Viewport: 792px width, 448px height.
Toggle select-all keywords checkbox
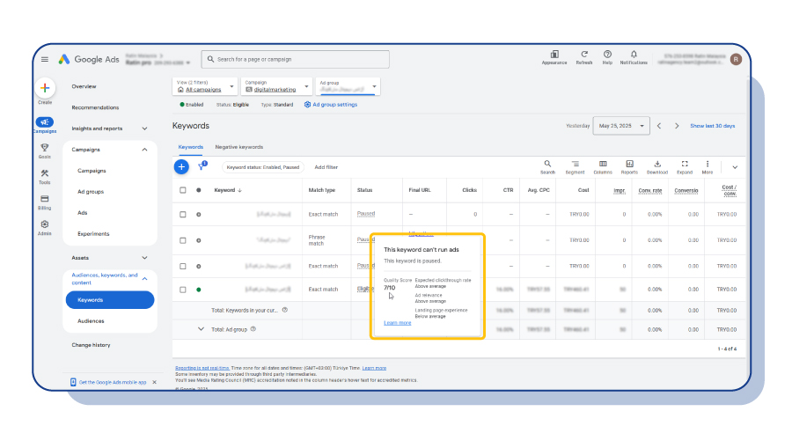[x=183, y=190]
